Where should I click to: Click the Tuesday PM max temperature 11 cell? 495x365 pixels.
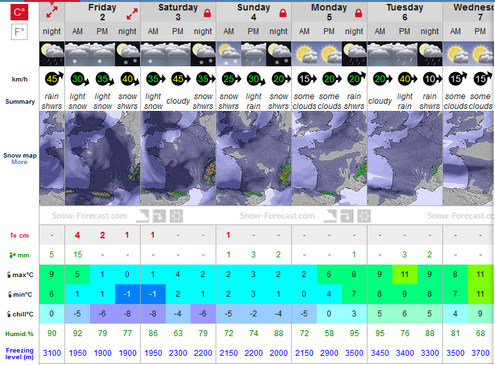click(405, 274)
